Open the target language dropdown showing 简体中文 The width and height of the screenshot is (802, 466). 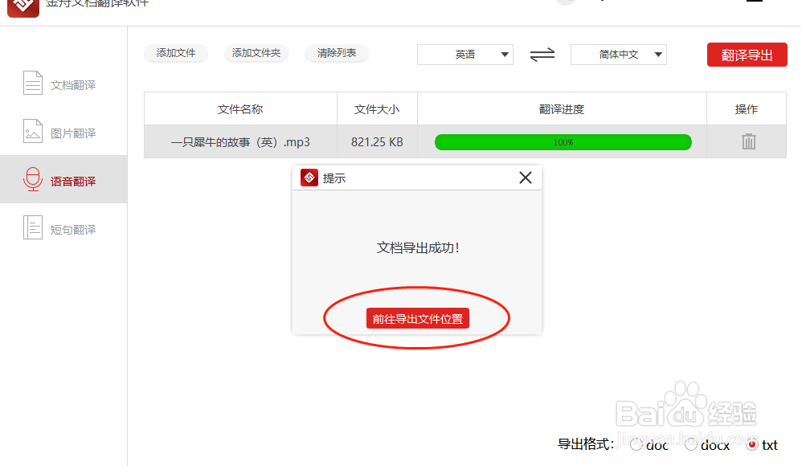pyautogui.click(x=618, y=55)
